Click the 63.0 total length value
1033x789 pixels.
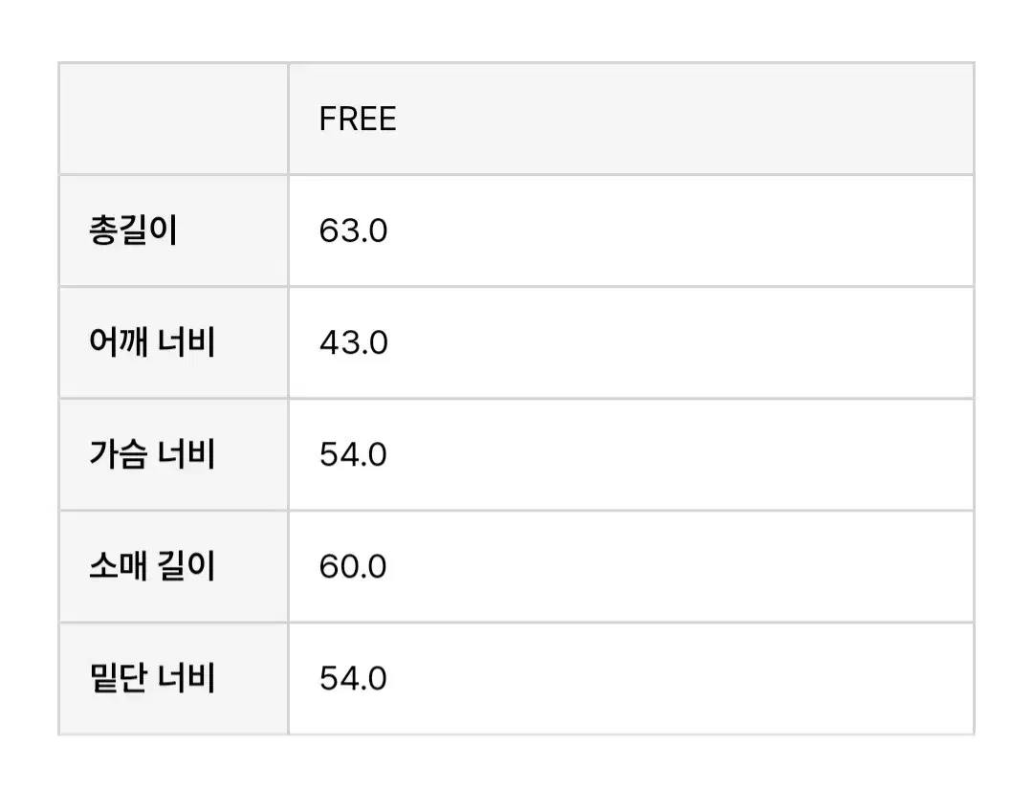(353, 231)
